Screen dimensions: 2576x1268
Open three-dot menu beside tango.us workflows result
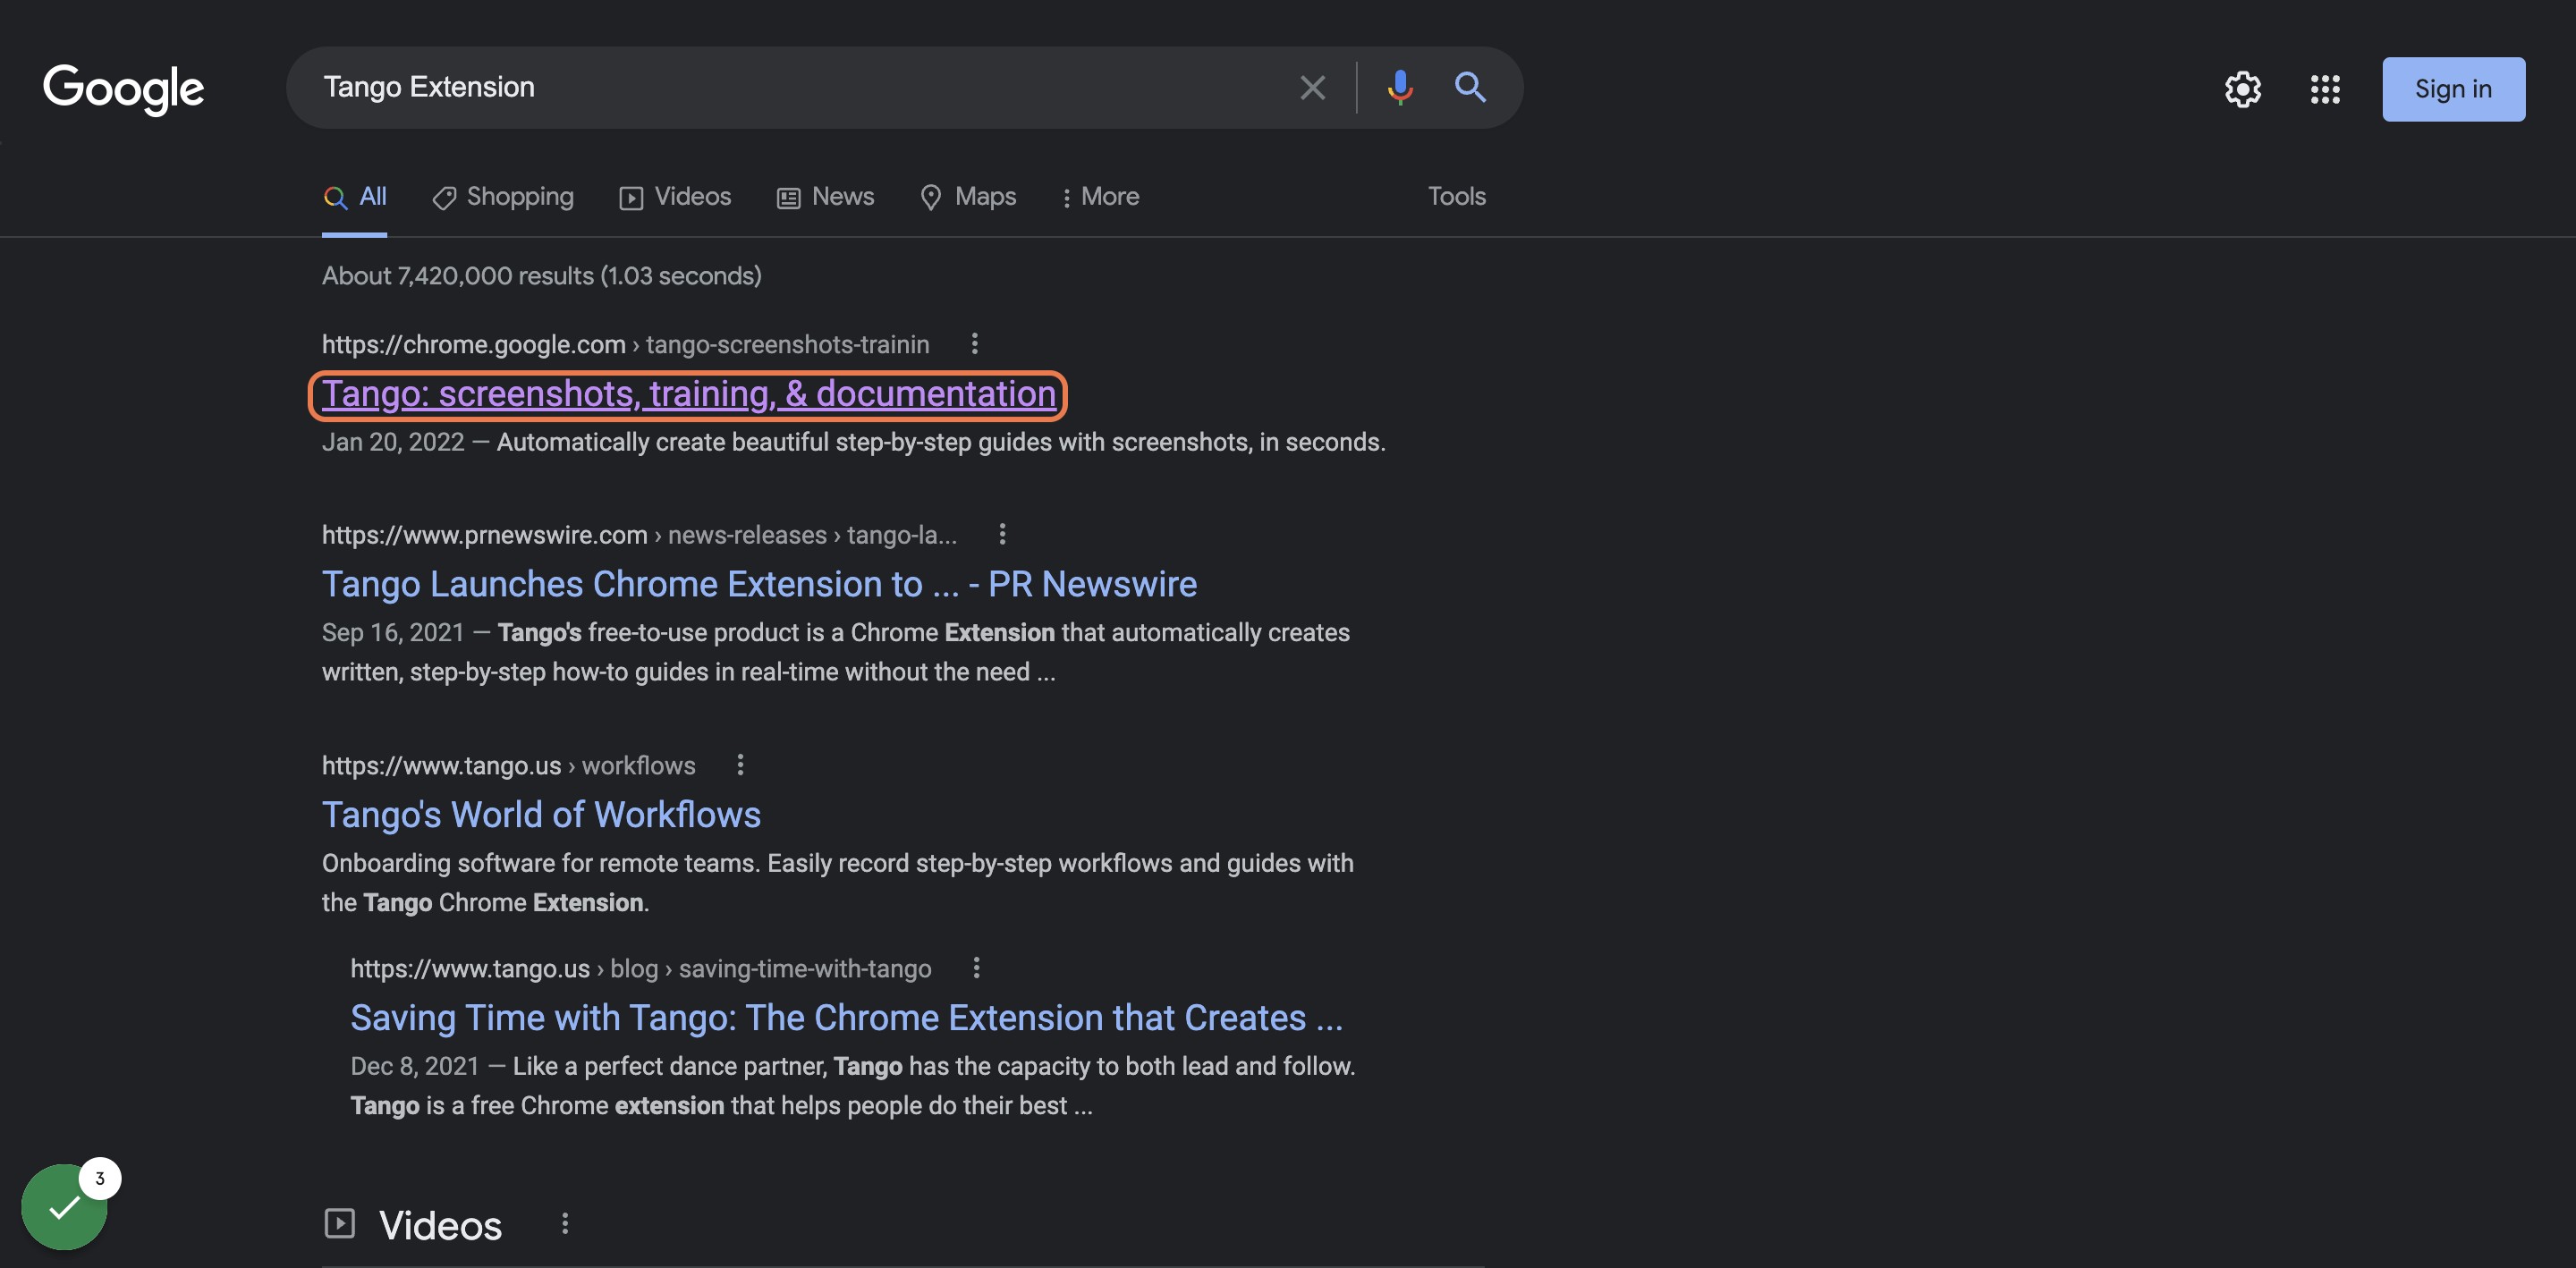(x=740, y=764)
